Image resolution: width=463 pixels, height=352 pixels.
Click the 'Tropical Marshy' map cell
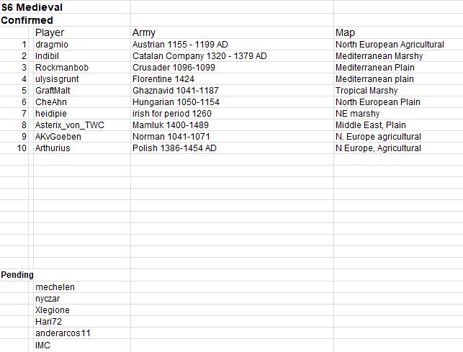point(367,91)
